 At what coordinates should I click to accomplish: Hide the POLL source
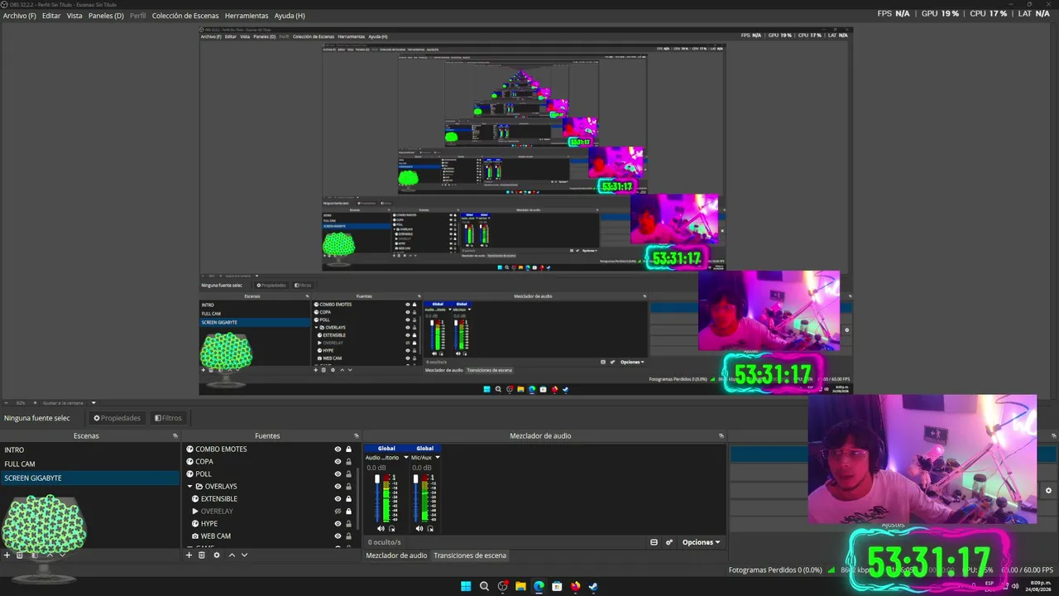coord(338,474)
